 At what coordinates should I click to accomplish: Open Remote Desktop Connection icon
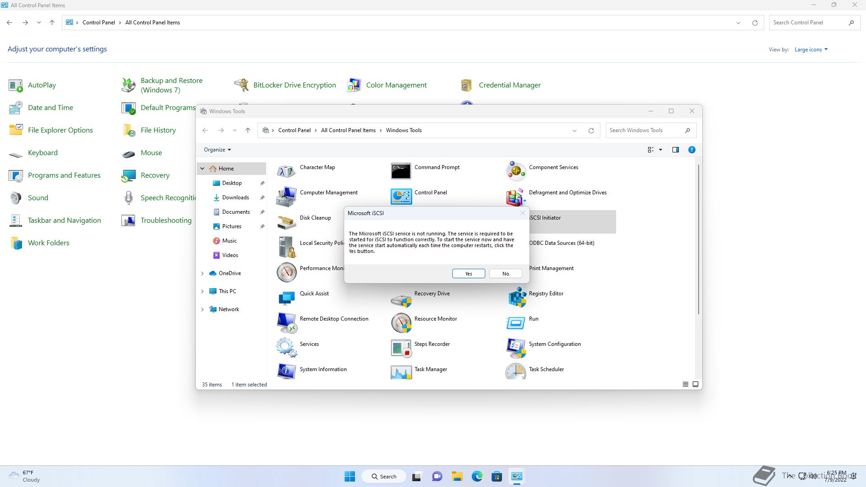coord(286,322)
